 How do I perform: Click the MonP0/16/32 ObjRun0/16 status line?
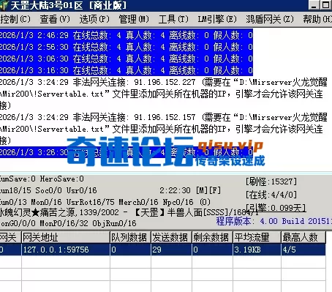(x=88, y=223)
